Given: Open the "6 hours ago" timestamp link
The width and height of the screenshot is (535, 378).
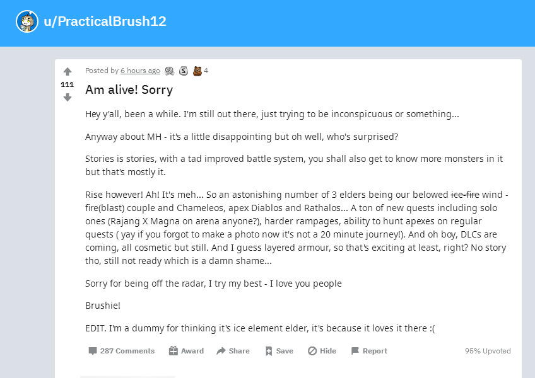Looking at the screenshot, I should click(140, 71).
